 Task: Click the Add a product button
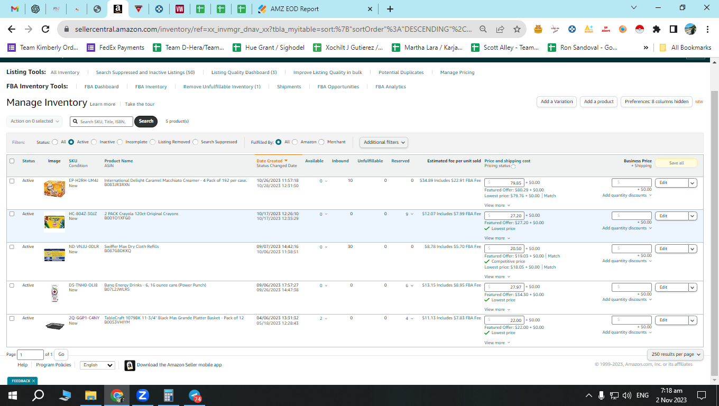599,101
